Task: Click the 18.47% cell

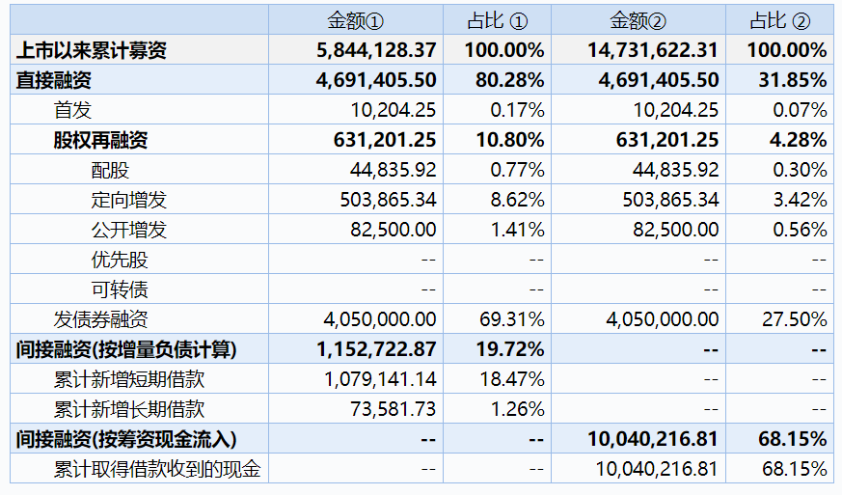Action: (x=512, y=379)
